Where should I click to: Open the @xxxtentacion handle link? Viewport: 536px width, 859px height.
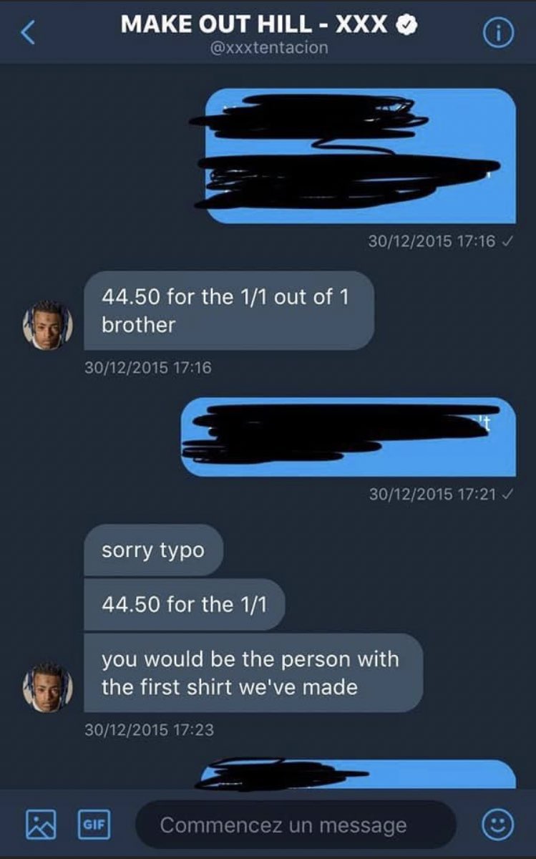(269, 47)
